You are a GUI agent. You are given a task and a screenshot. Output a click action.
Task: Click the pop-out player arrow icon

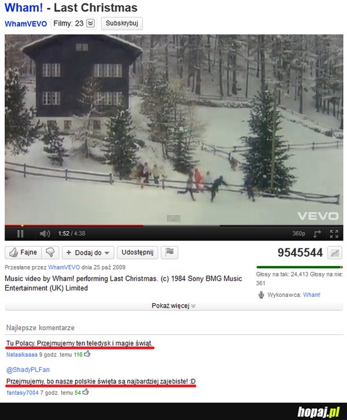click(x=317, y=234)
